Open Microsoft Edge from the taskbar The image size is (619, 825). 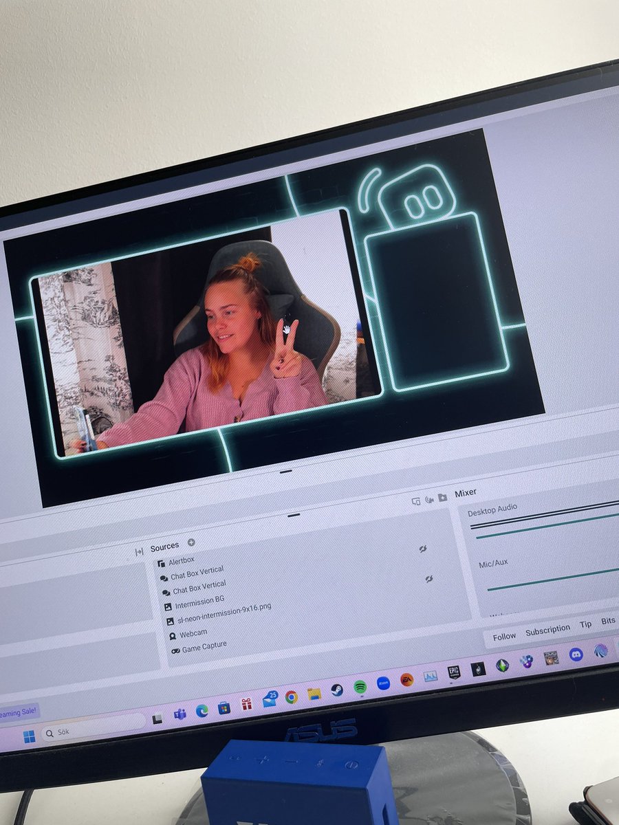pyautogui.click(x=202, y=711)
